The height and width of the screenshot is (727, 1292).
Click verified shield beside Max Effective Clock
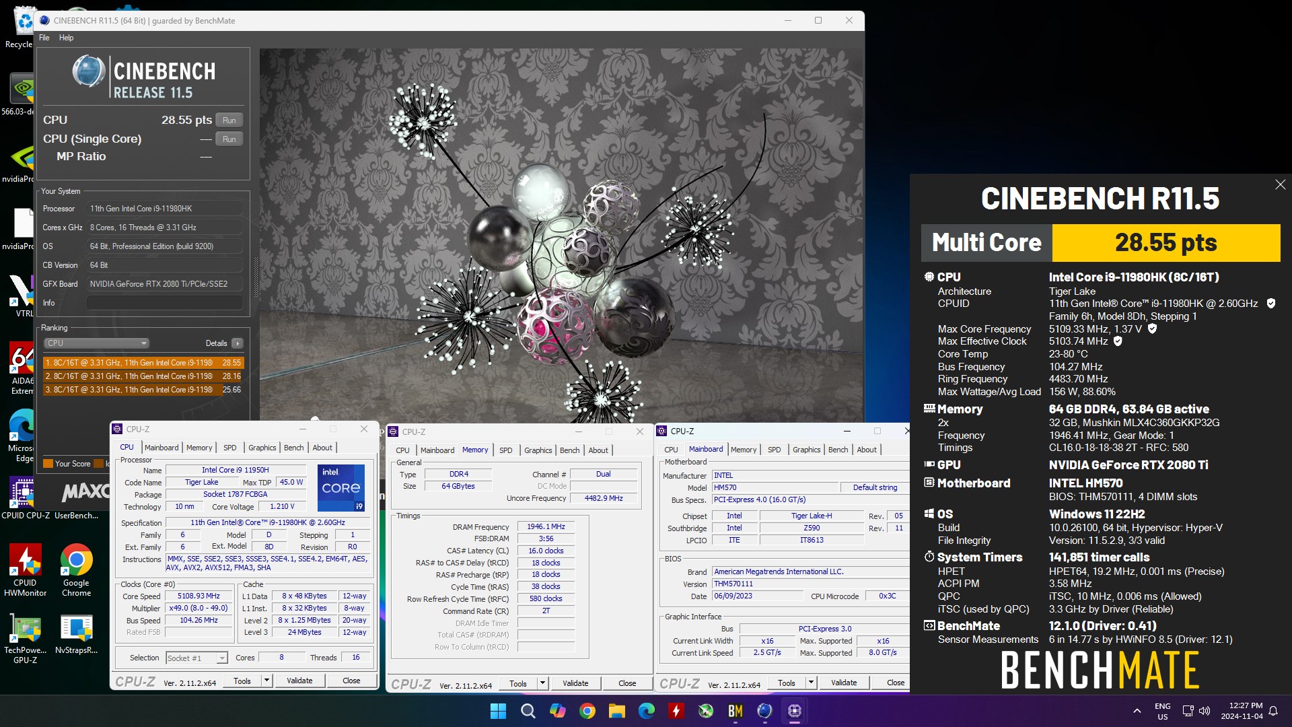tap(1118, 341)
